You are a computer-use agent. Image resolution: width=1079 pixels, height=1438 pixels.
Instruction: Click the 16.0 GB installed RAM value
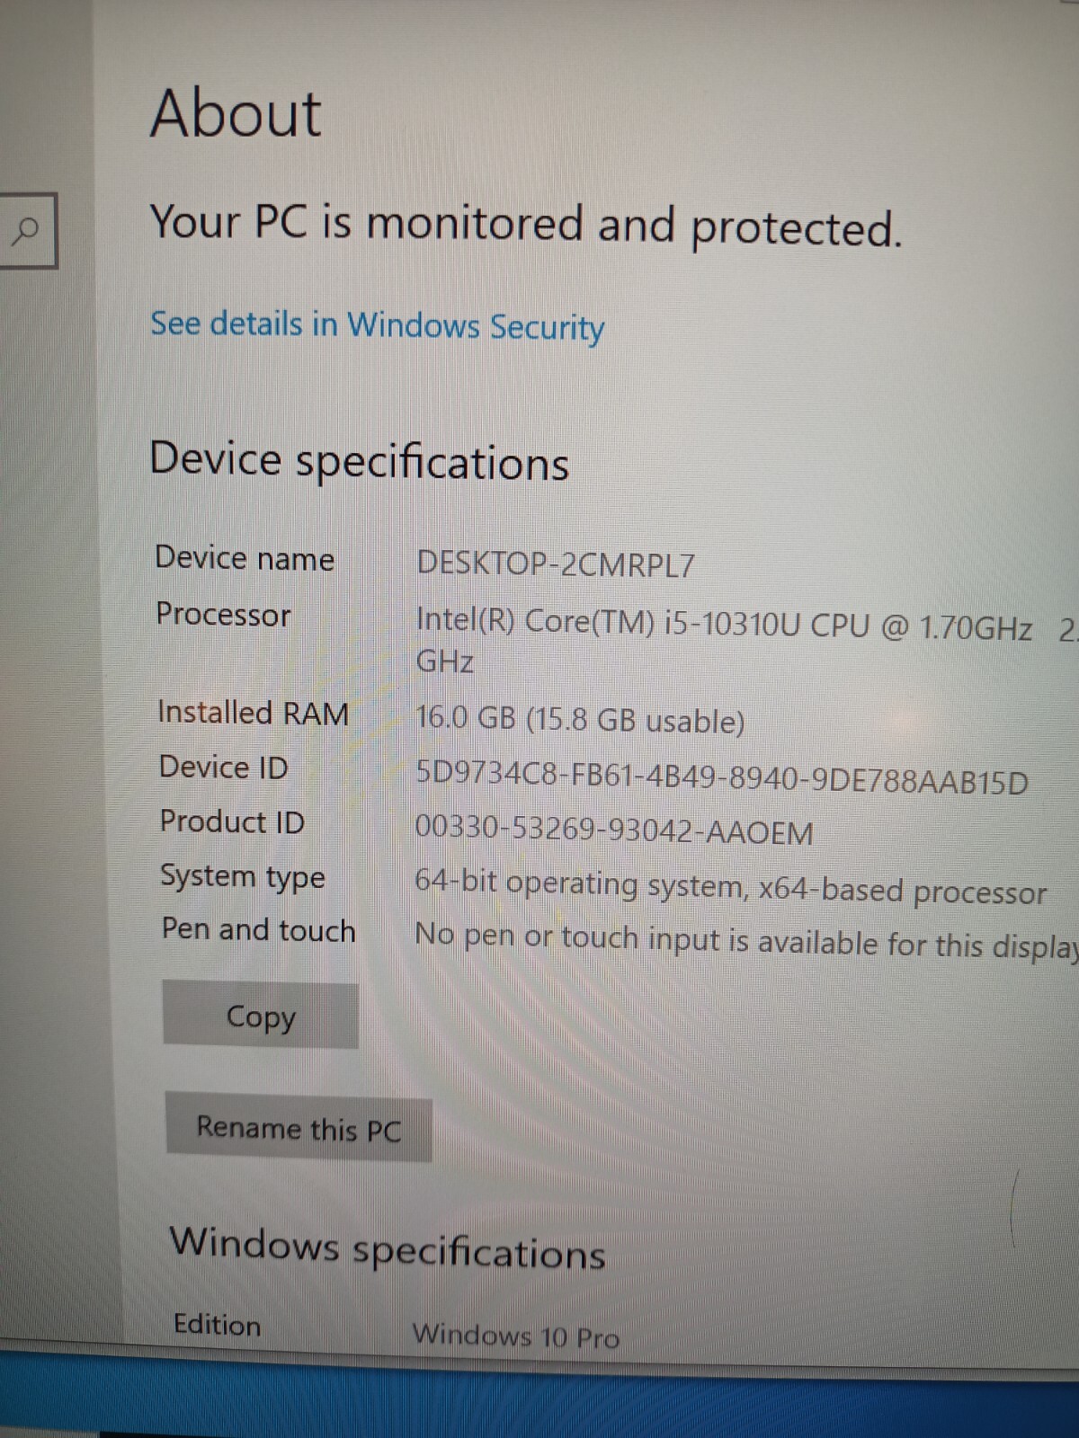tap(580, 720)
